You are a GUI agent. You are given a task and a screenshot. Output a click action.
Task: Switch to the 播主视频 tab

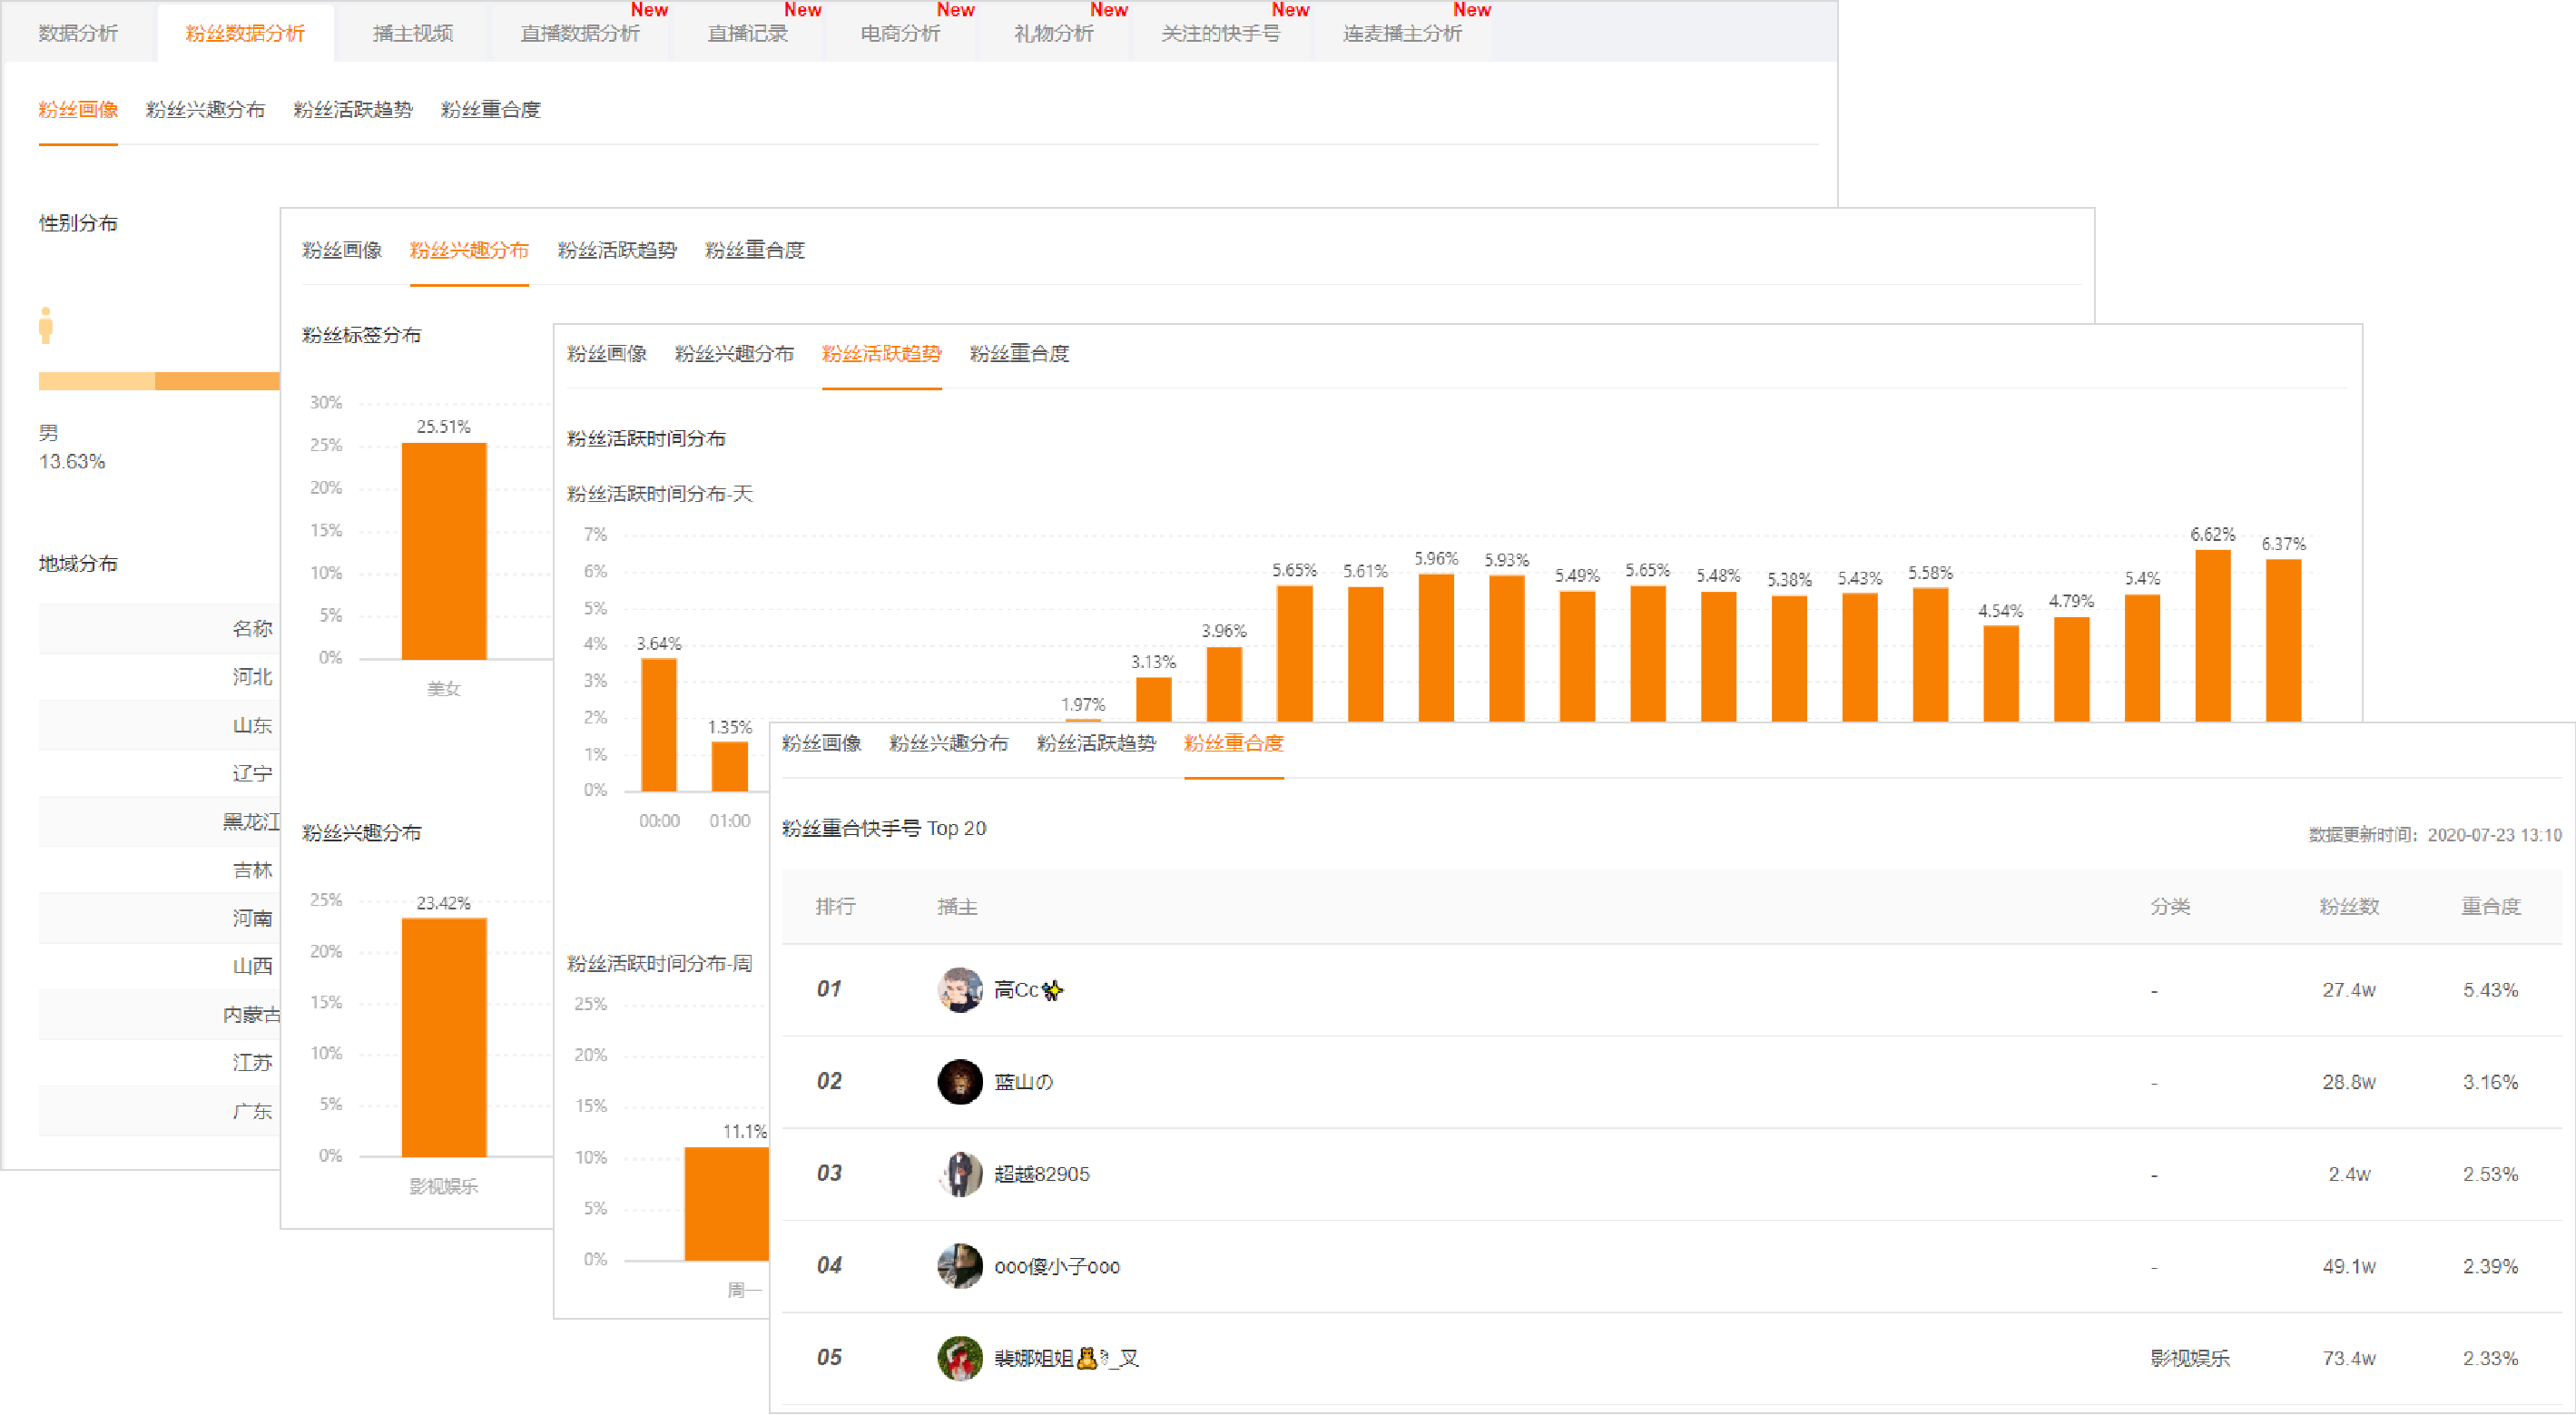pos(412,33)
